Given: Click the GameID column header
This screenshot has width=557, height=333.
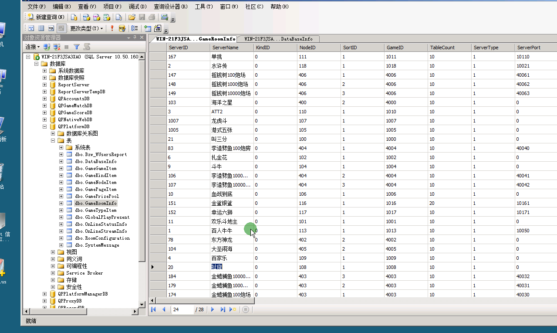Looking at the screenshot, I should click(x=406, y=48).
